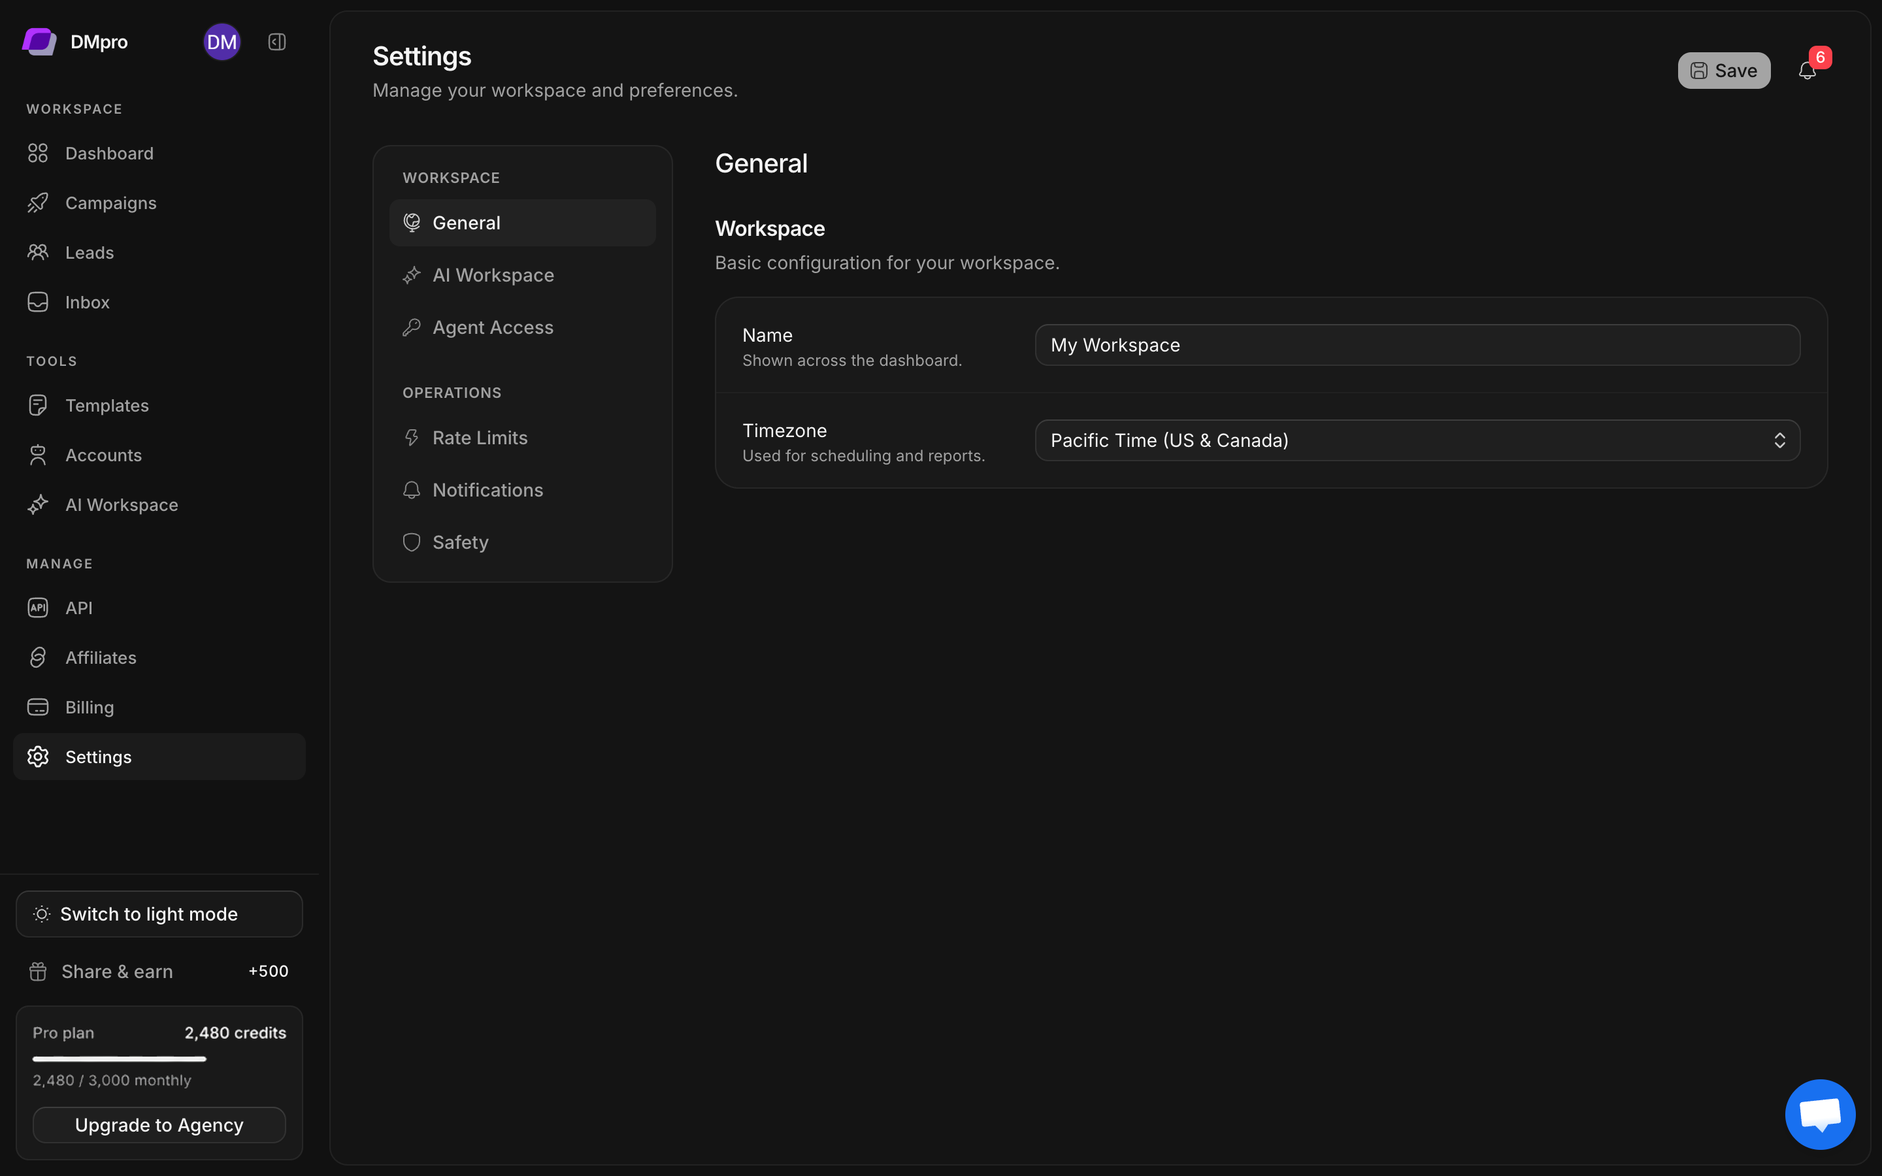1882x1176 pixels.
Task: Open Leads page in sidebar
Action: point(159,253)
